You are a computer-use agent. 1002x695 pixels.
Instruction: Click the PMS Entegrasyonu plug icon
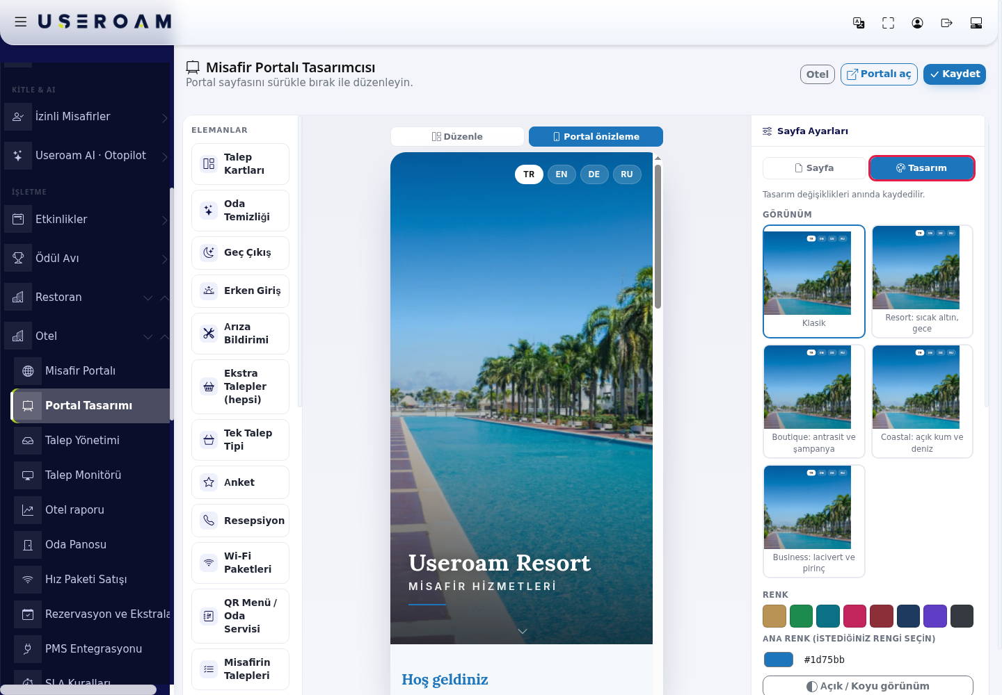pyautogui.click(x=28, y=649)
